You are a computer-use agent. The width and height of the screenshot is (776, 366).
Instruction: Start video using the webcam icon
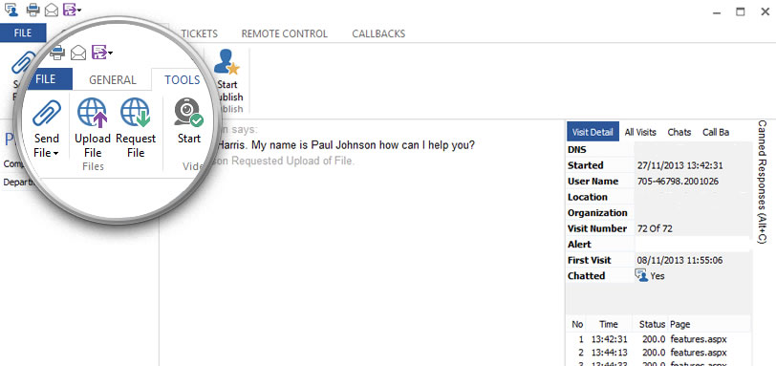point(189,113)
